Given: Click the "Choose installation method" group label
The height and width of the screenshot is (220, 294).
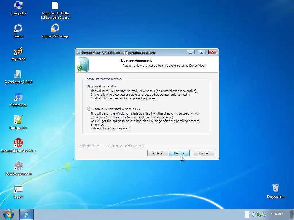Looking at the screenshot, I should [x=103, y=79].
